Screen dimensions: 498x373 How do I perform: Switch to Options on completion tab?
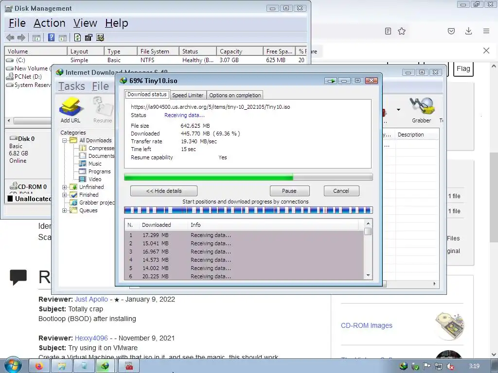pyautogui.click(x=235, y=95)
